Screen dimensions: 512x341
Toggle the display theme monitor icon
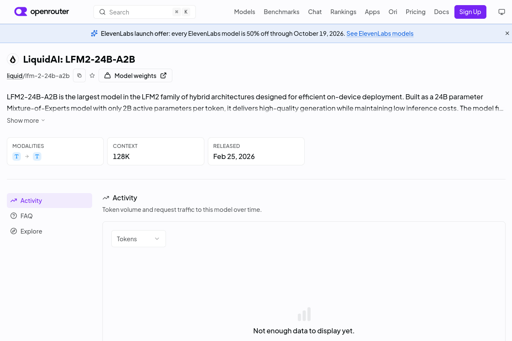[502, 12]
